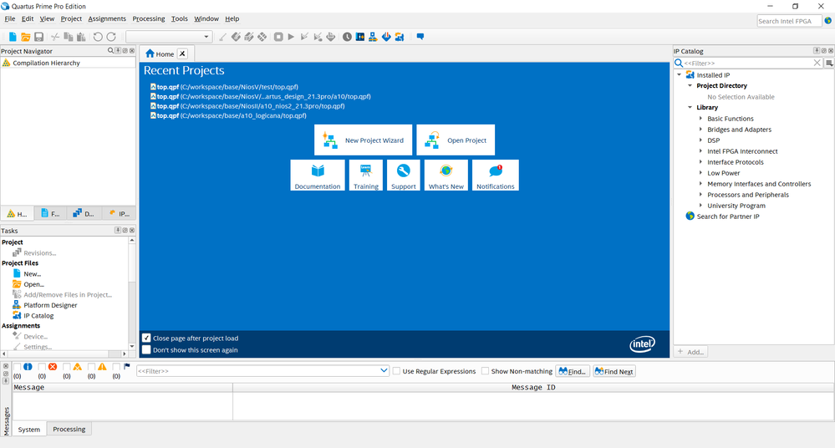Open Timing Analyzer clock icon
This screenshot has width=835, height=448.
click(x=347, y=37)
